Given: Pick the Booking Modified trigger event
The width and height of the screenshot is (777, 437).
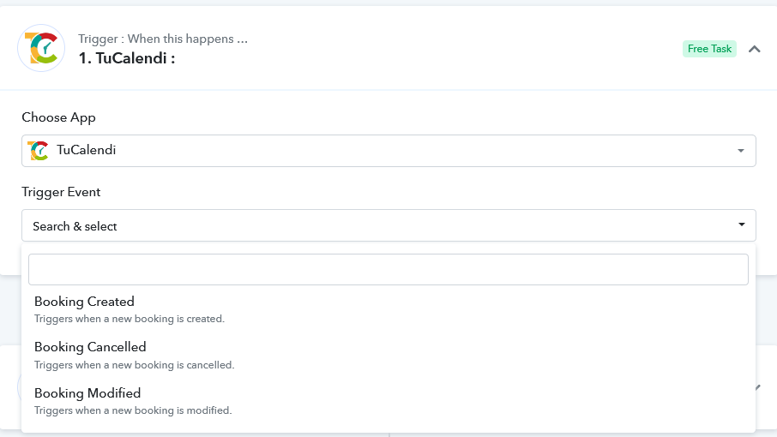Looking at the screenshot, I should click(x=87, y=393).
